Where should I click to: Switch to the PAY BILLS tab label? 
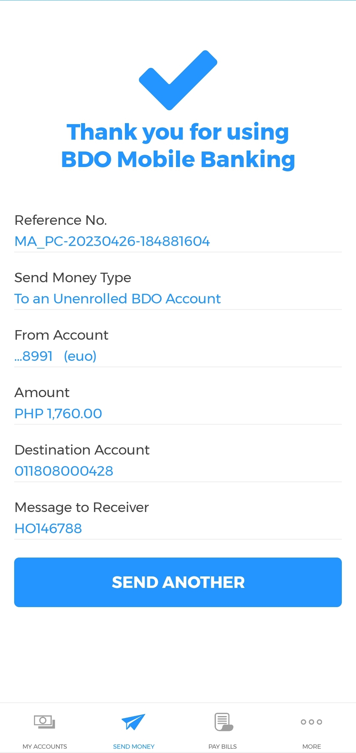point(222,746)
